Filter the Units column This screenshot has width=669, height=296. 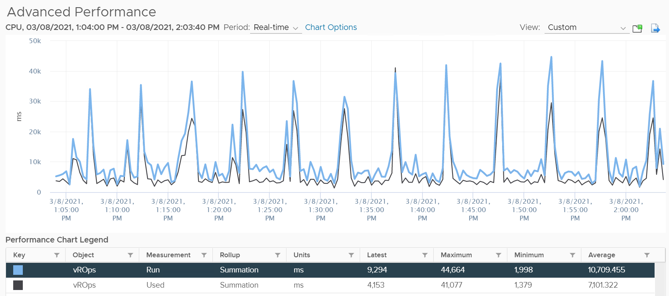(x=351, y=255)
